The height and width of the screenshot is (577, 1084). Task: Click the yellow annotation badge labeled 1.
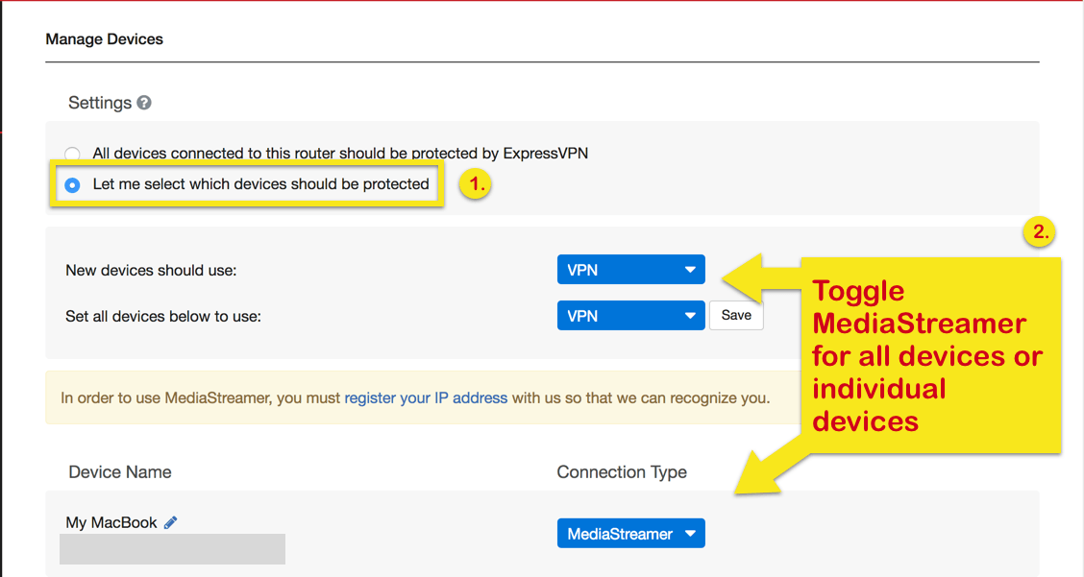475,183
